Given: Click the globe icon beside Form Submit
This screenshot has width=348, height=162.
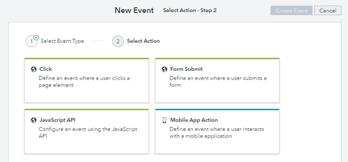Looking at the screenshot, I should click(x=164, y=69).
